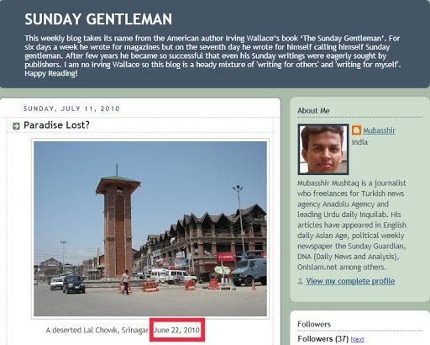
Task: Click the blog description paragraph in the header
Action: point(212,56)
